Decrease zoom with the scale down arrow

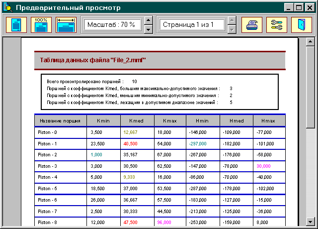pos(148,29)
